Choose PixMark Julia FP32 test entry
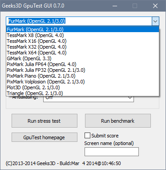Screen dimensions: 166x170 [83, 70]
